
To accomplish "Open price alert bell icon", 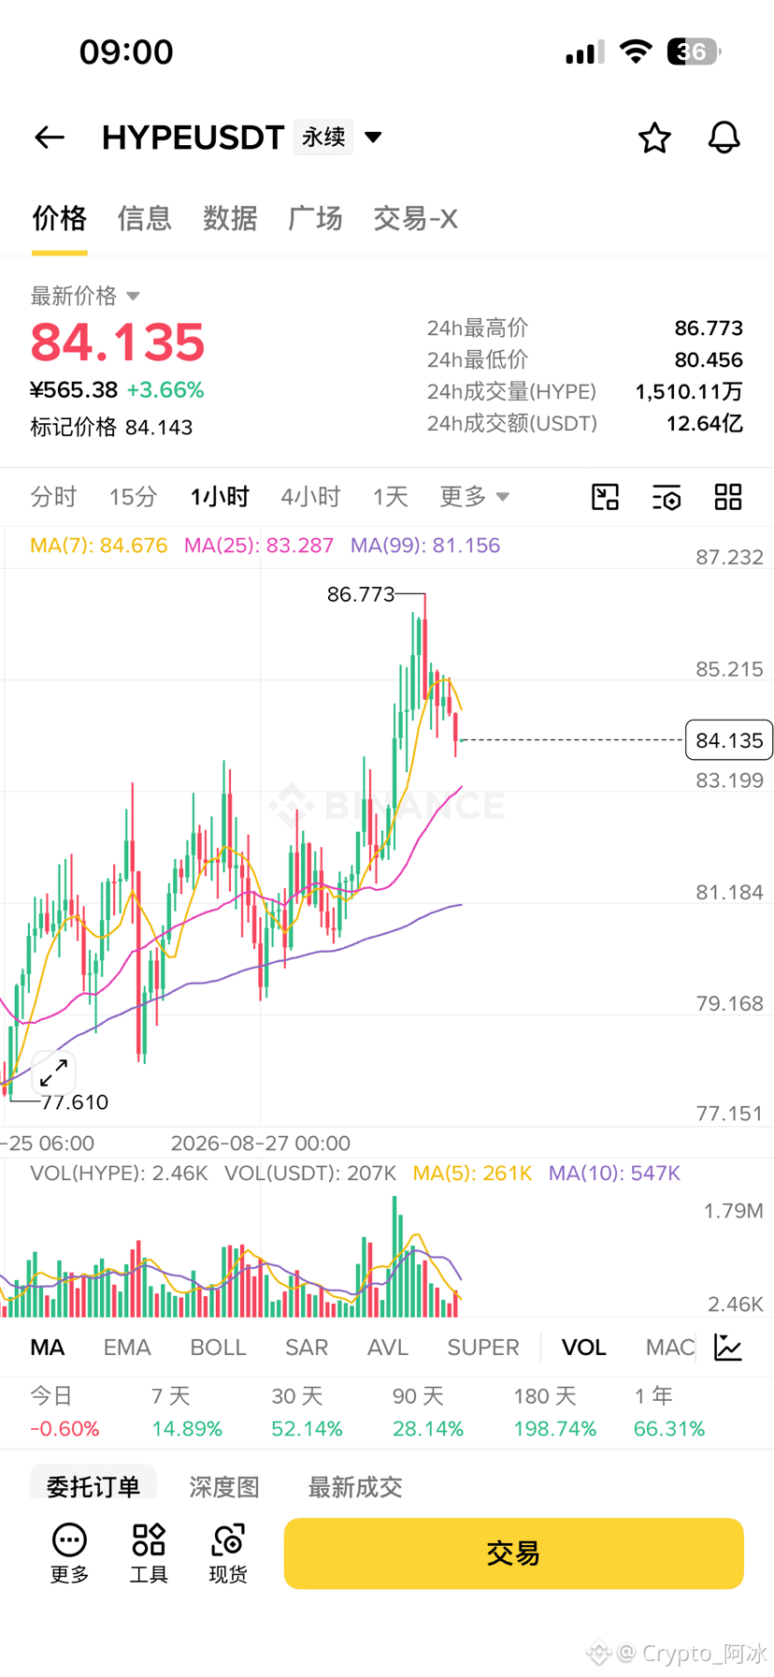I will point(724,138).
